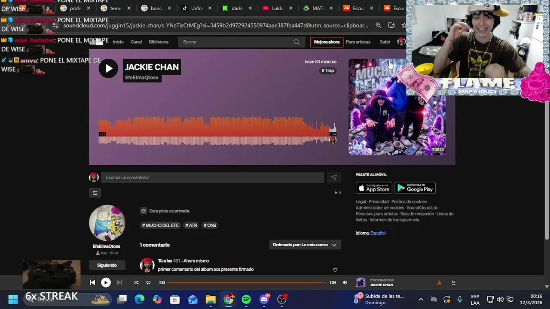Open the EfeElmaQtose profile avatar picture
Viewport: 550px width, 309px height.
107,223
